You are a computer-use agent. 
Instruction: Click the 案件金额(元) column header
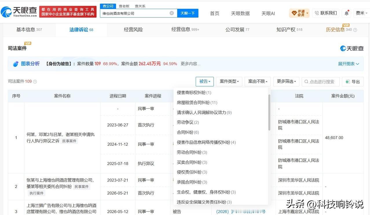(343, 96)
